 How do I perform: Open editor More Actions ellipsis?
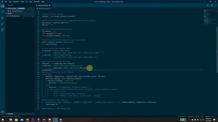215,5
